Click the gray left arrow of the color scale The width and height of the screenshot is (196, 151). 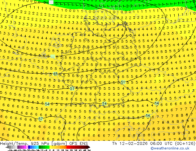7,147
